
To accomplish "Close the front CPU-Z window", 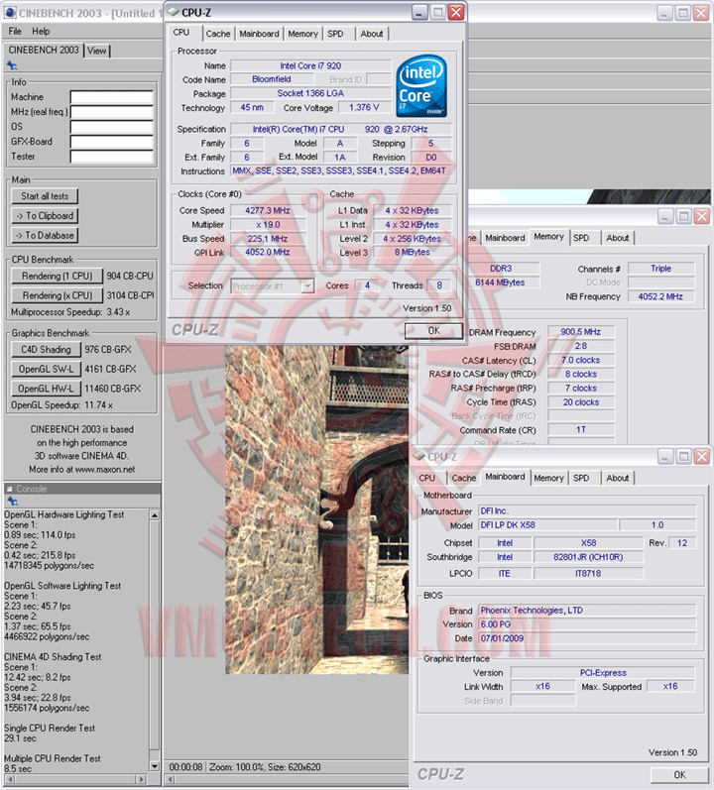I will tap(456, 12).
